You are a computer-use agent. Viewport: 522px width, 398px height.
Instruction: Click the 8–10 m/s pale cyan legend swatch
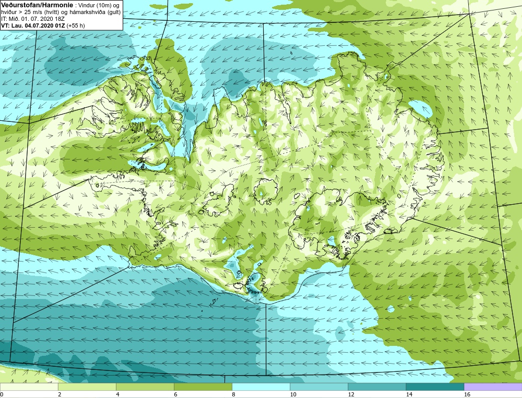pyautogui.click(x=260, y=387)
